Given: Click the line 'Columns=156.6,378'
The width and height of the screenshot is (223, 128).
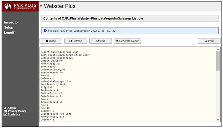Looking at the screenshot, I should (x=53, y=70).
